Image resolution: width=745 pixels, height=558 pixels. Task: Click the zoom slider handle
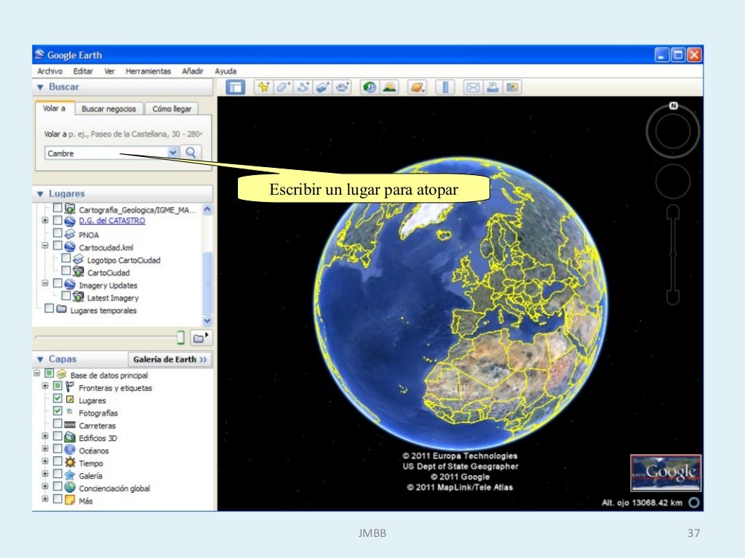point(673,255)
